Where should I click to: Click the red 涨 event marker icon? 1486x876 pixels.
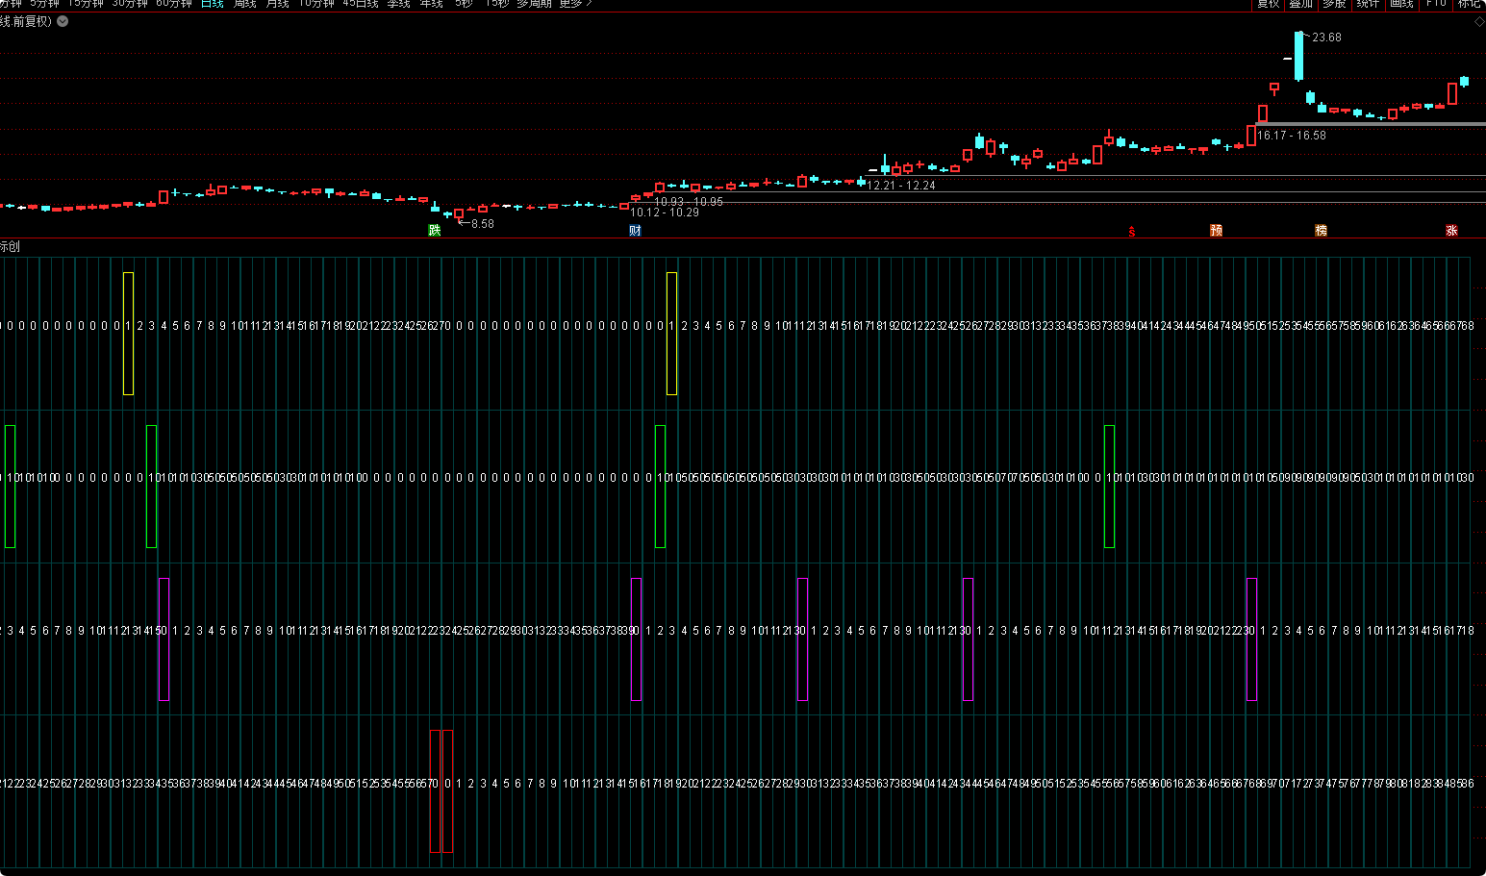click(1451, 231)
